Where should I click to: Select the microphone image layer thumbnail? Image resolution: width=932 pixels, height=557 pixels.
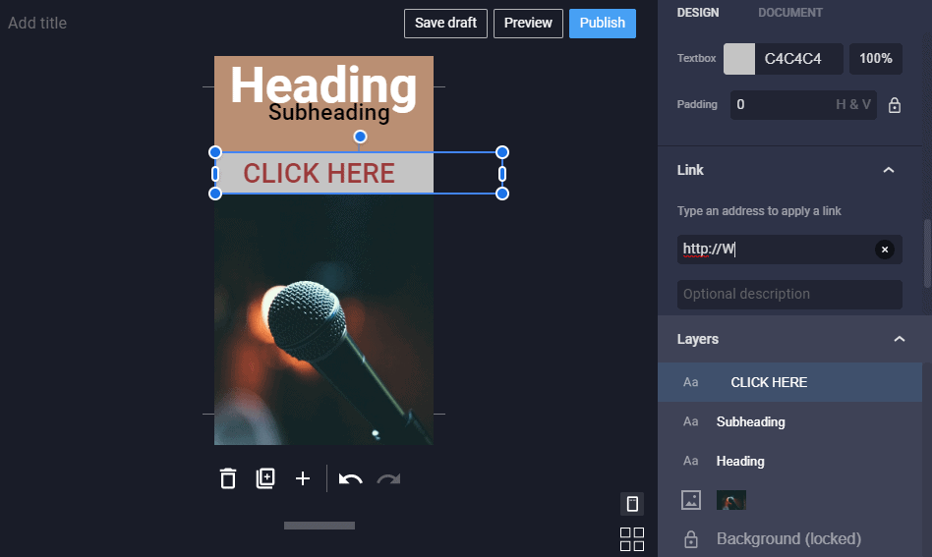(731, 500)
